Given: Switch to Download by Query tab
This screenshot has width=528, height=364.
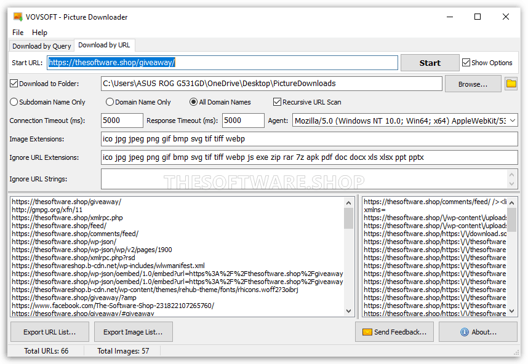Looking at the screenshot, I should click(x=42, y=46).
